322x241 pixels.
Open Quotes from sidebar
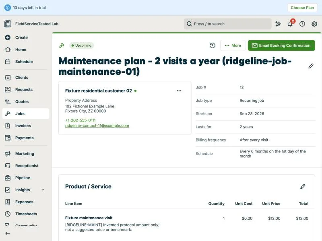click(22, 102)
